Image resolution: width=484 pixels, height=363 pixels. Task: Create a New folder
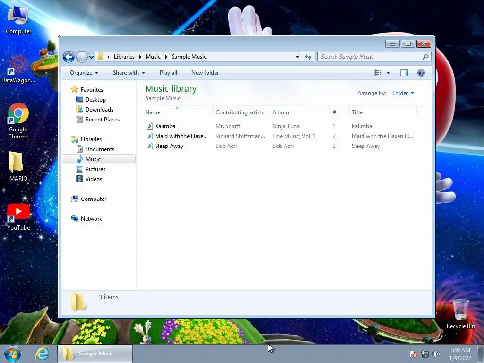pos(205,73)
